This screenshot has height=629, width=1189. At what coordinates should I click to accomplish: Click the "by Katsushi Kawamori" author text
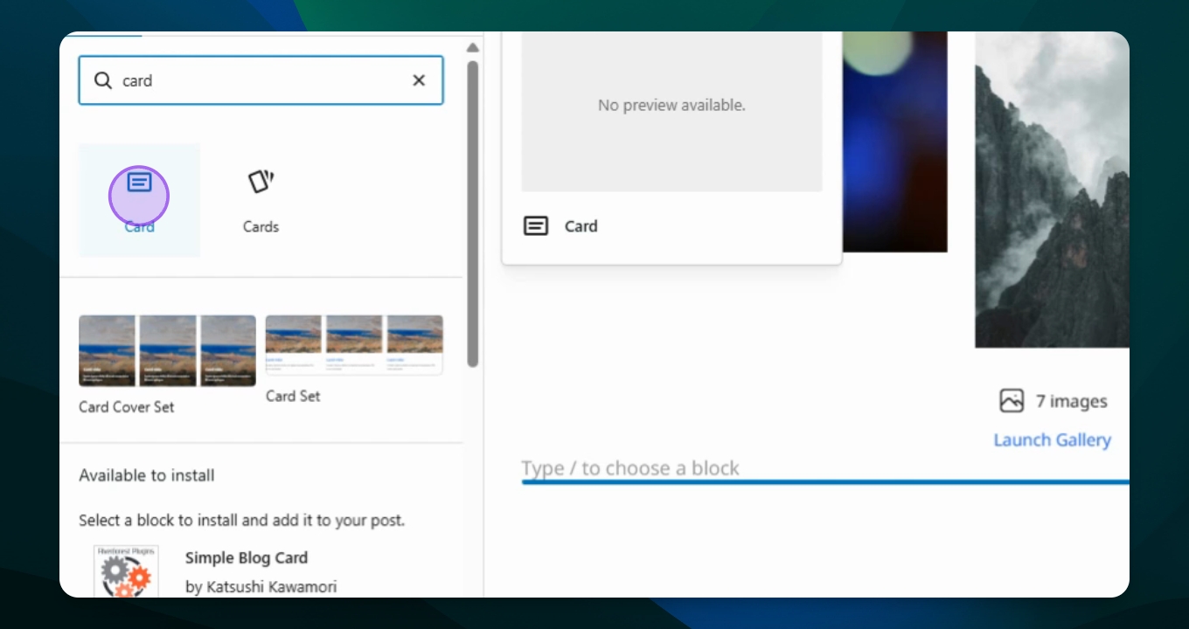click(x=261, y=587)
